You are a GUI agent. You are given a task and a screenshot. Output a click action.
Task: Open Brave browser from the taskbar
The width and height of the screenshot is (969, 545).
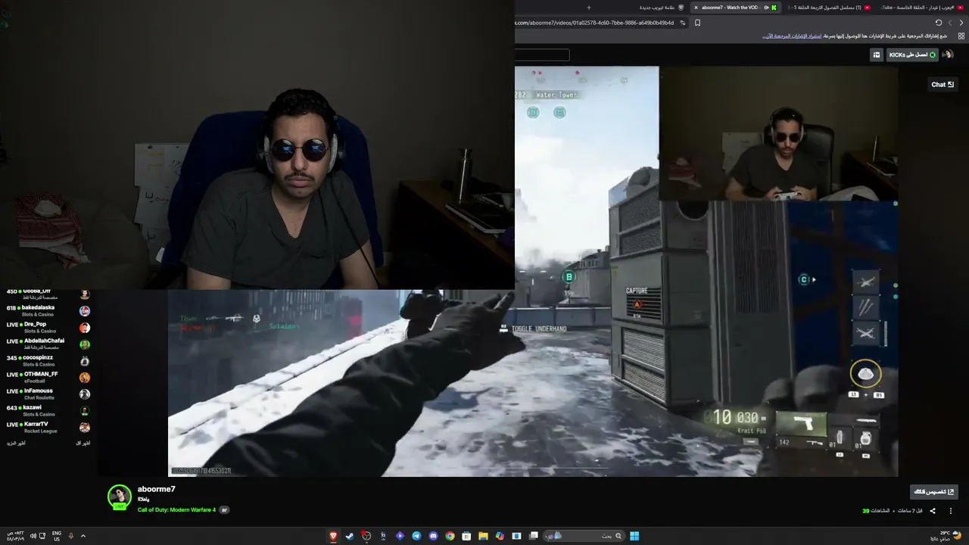point(333,536)
